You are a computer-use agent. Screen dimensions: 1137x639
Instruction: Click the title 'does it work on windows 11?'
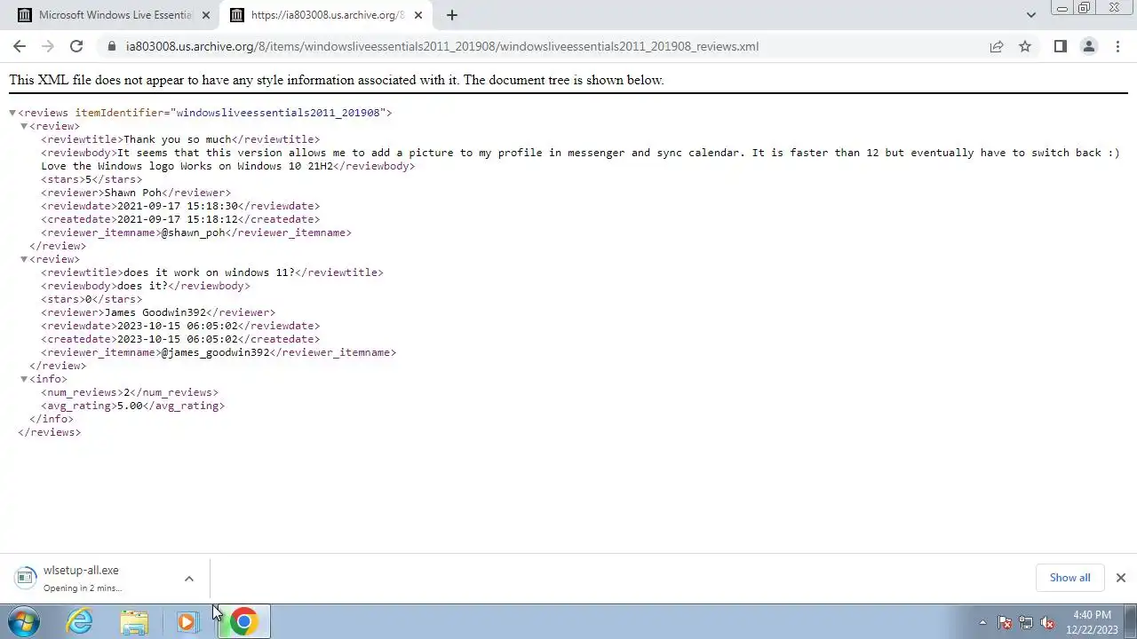coord(209,272)
